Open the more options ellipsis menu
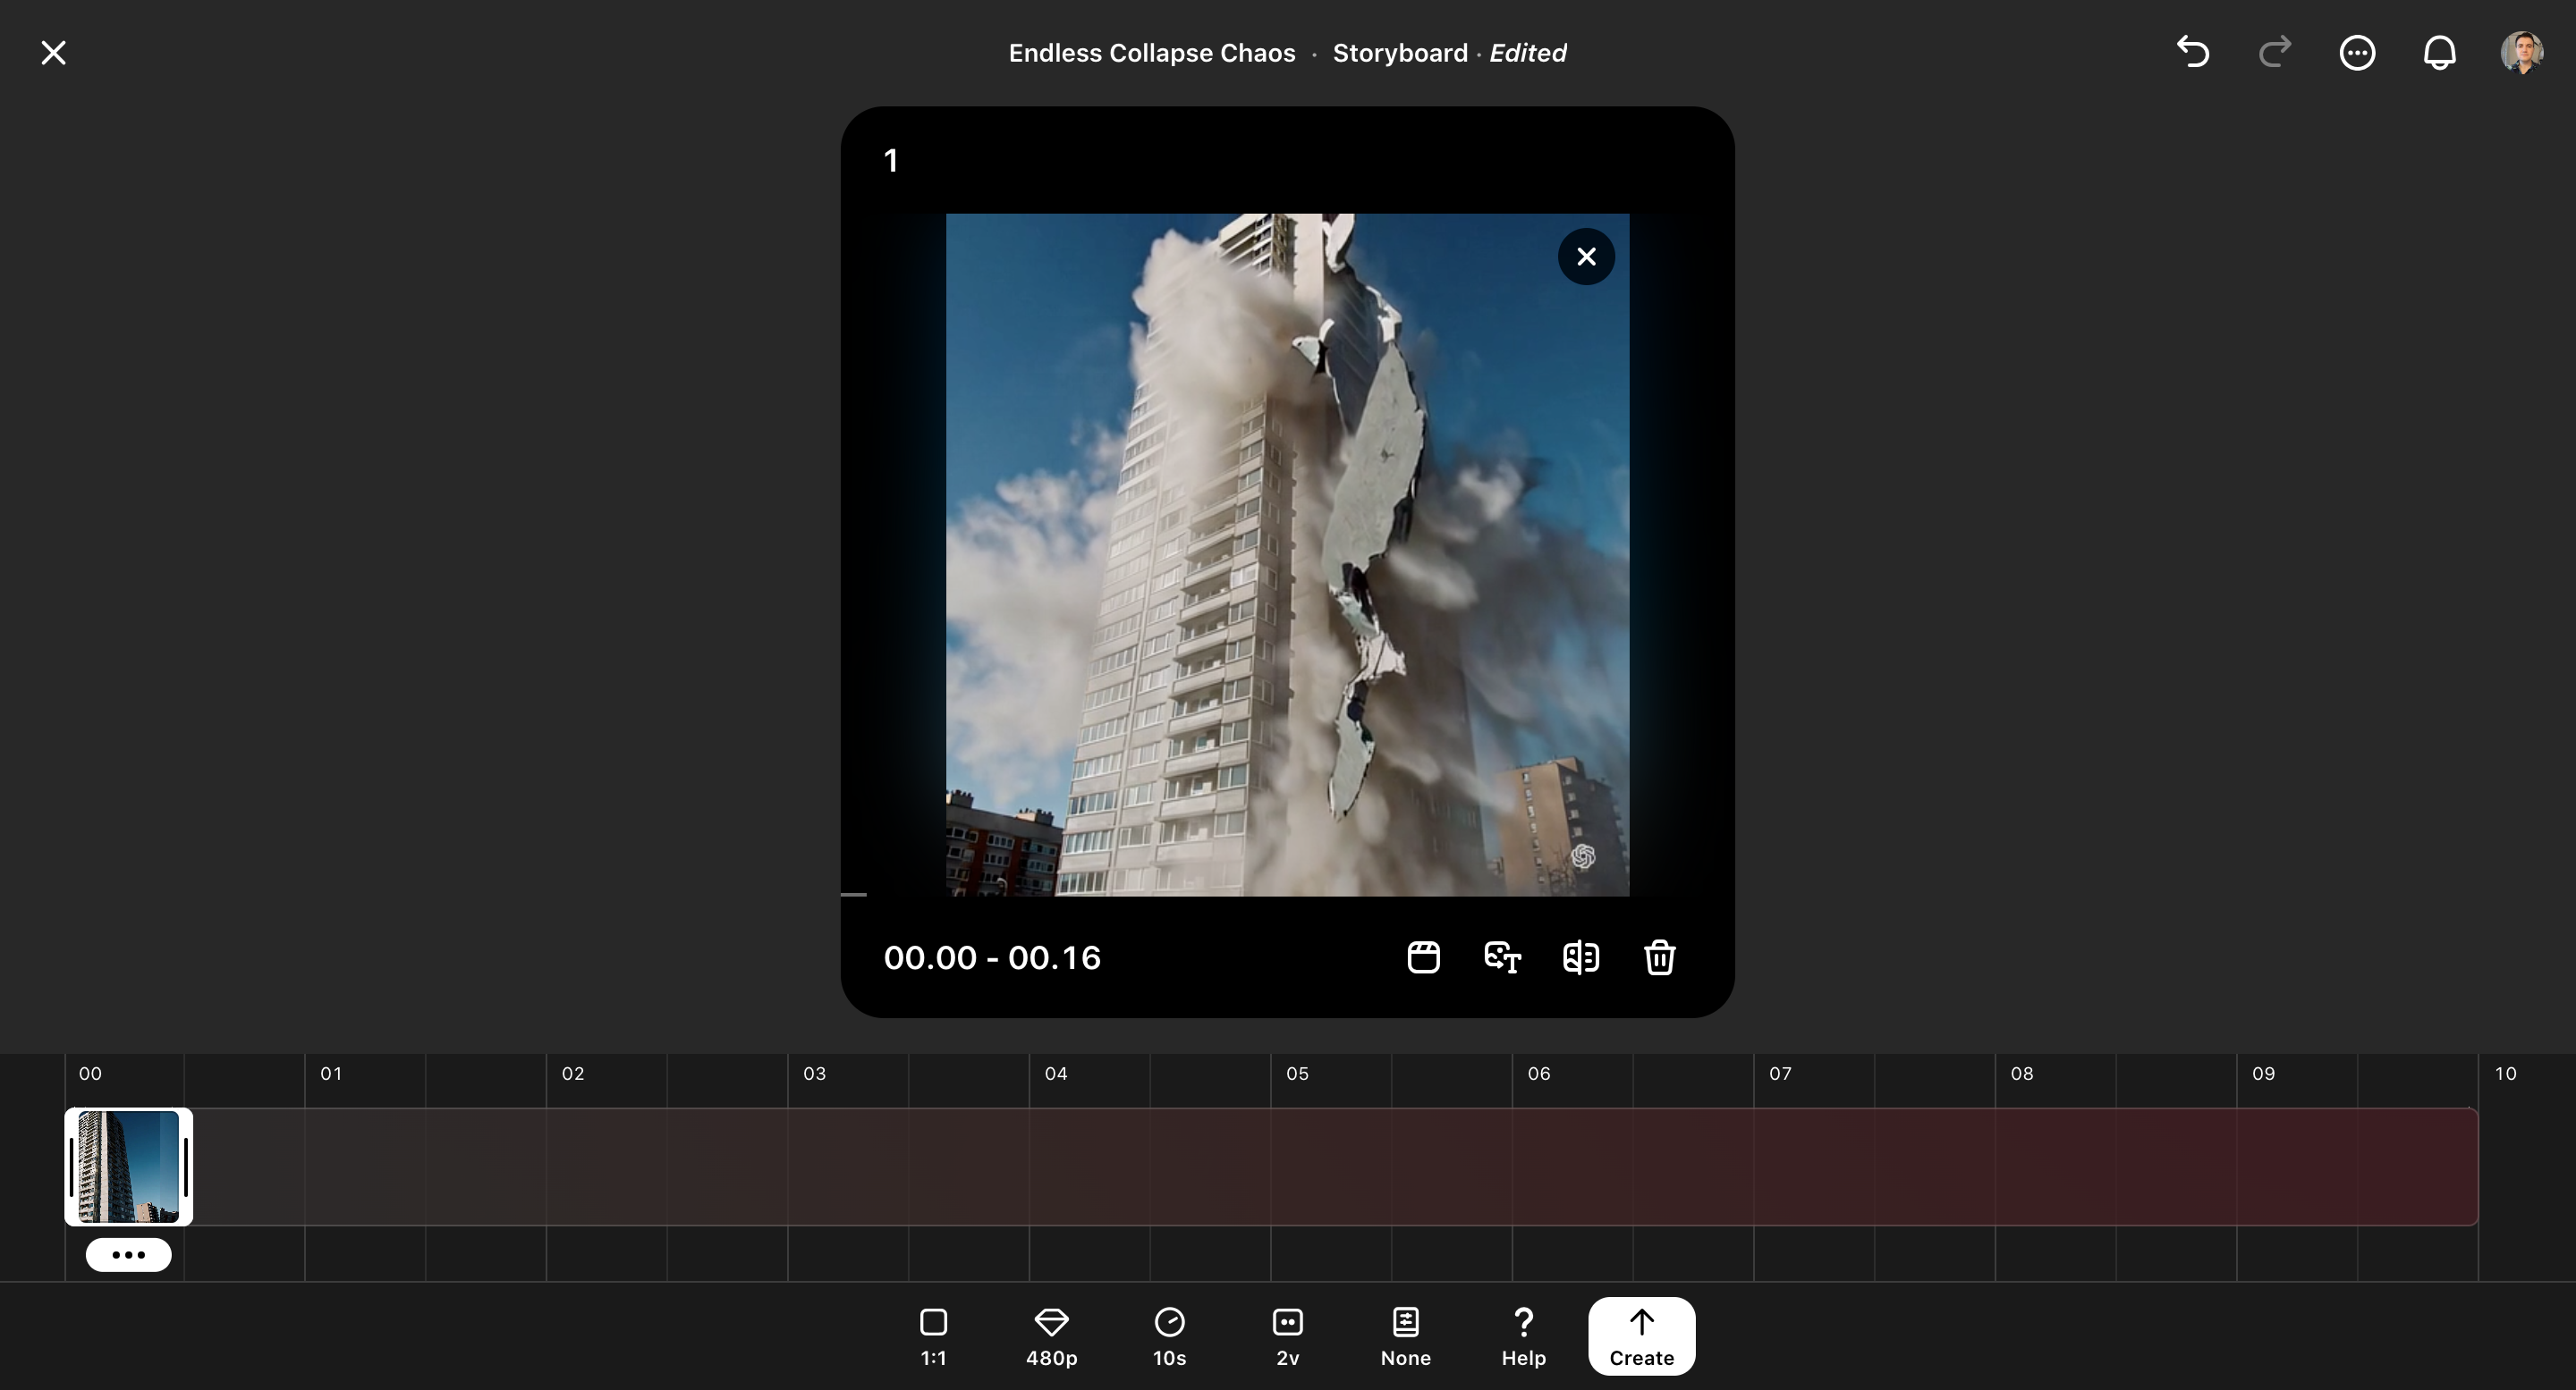 coord(2357,52)
